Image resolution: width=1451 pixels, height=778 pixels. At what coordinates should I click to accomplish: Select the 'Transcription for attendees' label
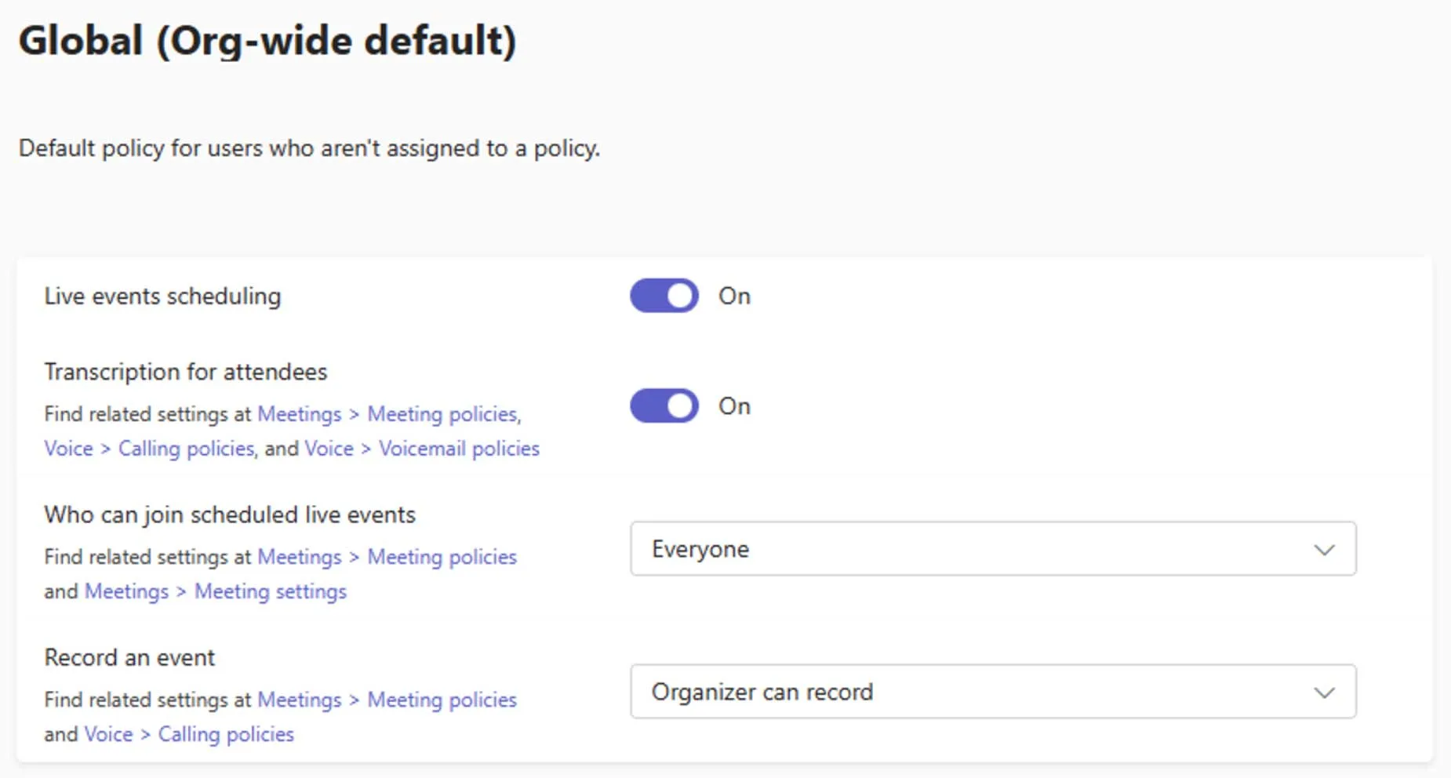pos(185,372)
